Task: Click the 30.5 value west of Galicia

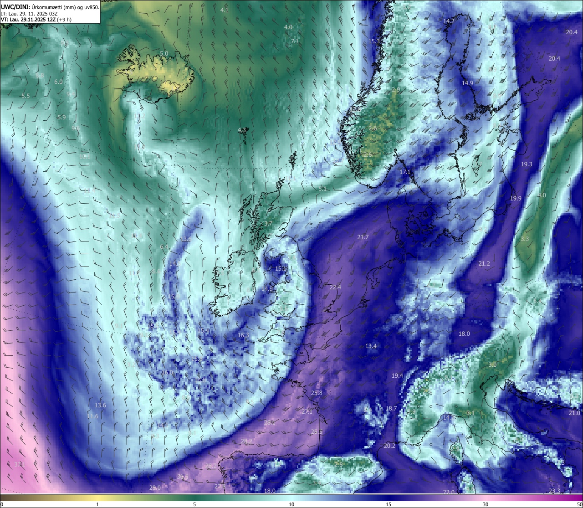Action: pyautogui.click(x=182, y=477)
